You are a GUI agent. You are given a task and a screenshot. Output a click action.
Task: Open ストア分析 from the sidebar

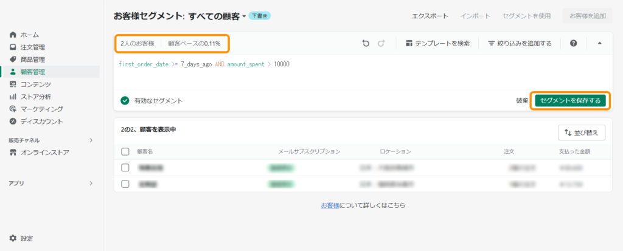(35, 97)
